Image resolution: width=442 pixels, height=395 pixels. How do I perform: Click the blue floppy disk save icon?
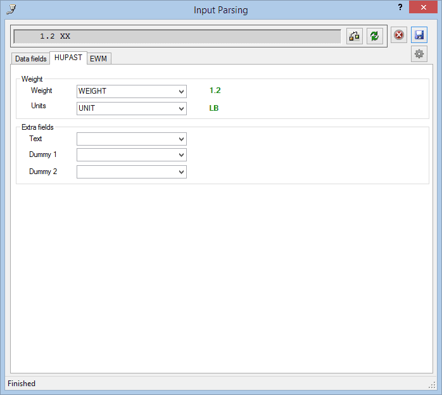coord(419,35)
